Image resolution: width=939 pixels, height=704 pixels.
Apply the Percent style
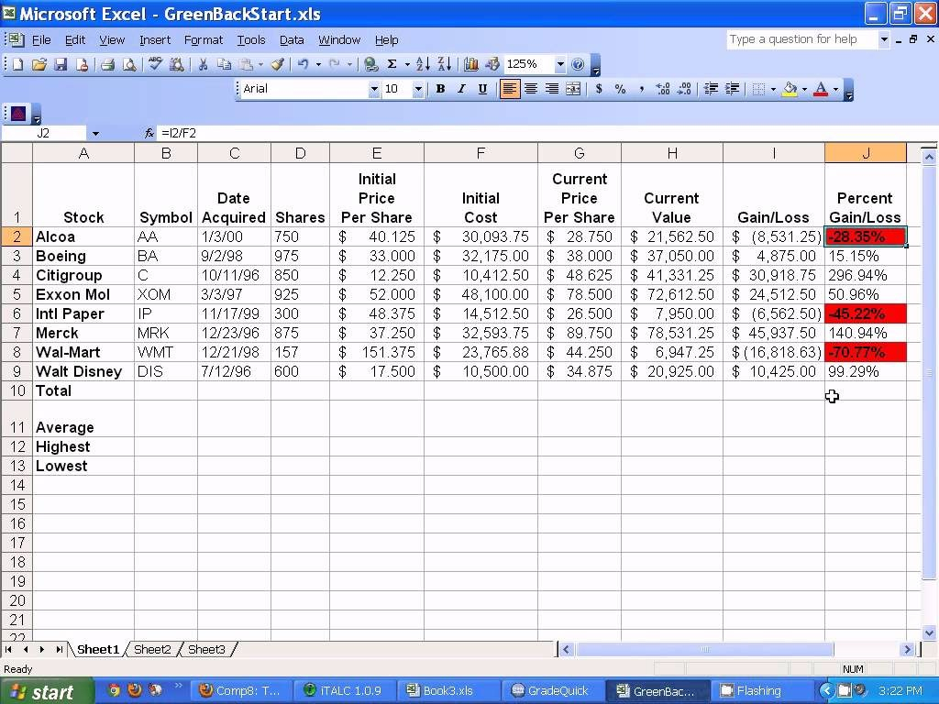pyautogui.click(x=621, y=89)
